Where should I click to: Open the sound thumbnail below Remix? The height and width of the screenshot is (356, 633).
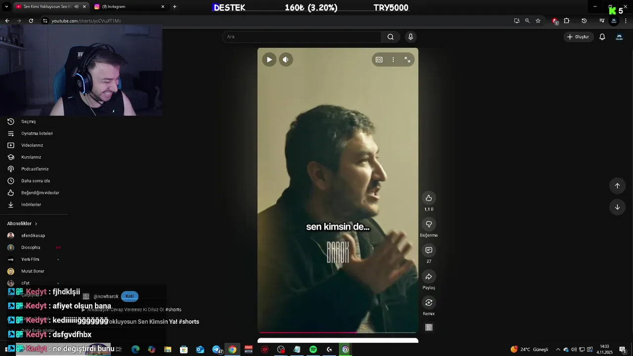pos(429,327)
